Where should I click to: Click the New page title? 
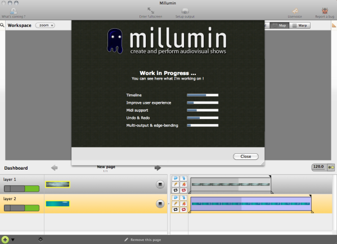tap(106, 167)
